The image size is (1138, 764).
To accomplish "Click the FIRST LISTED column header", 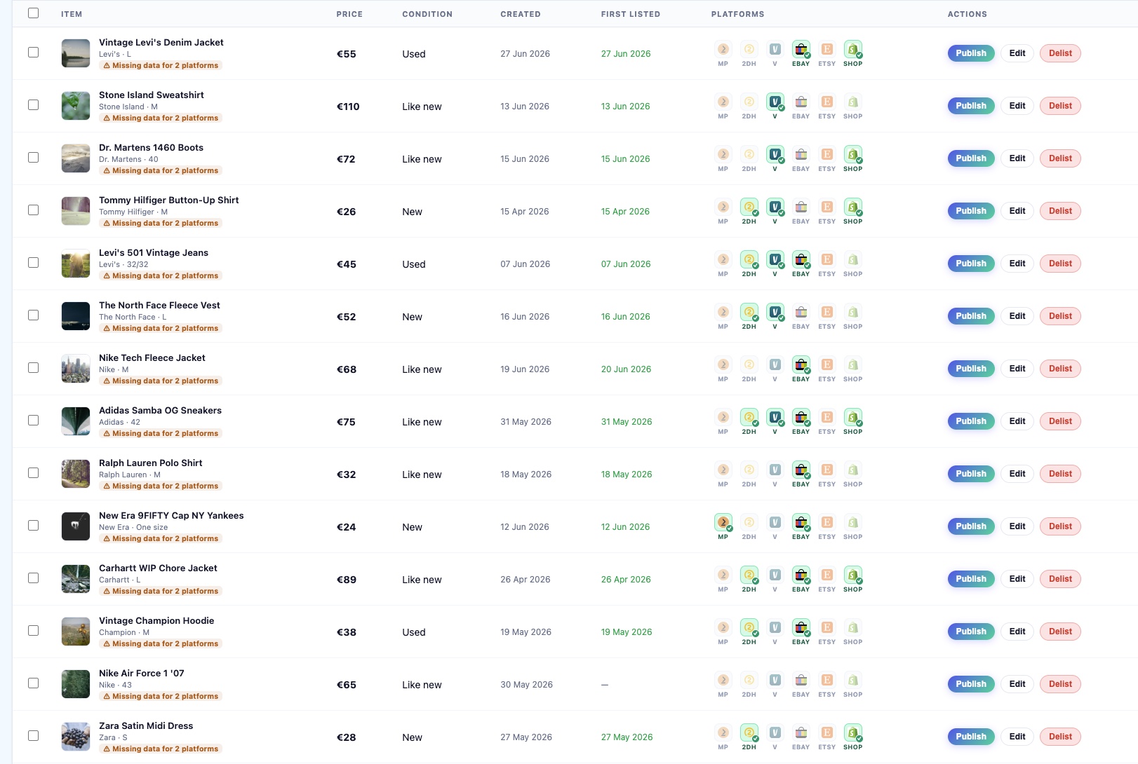I will click(631, 14).
